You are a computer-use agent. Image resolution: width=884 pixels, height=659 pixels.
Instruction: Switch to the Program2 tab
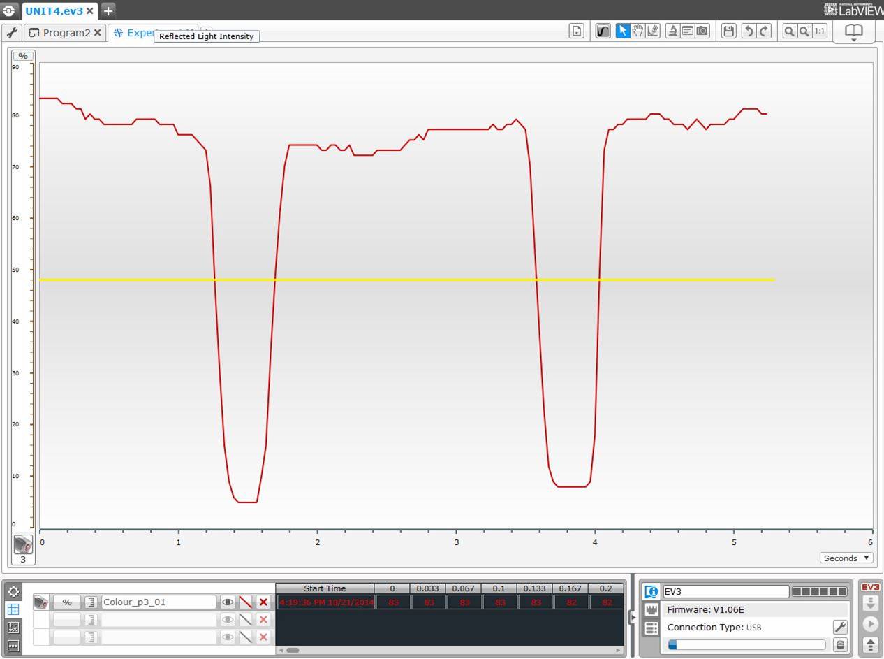click(x=66, y=33)
